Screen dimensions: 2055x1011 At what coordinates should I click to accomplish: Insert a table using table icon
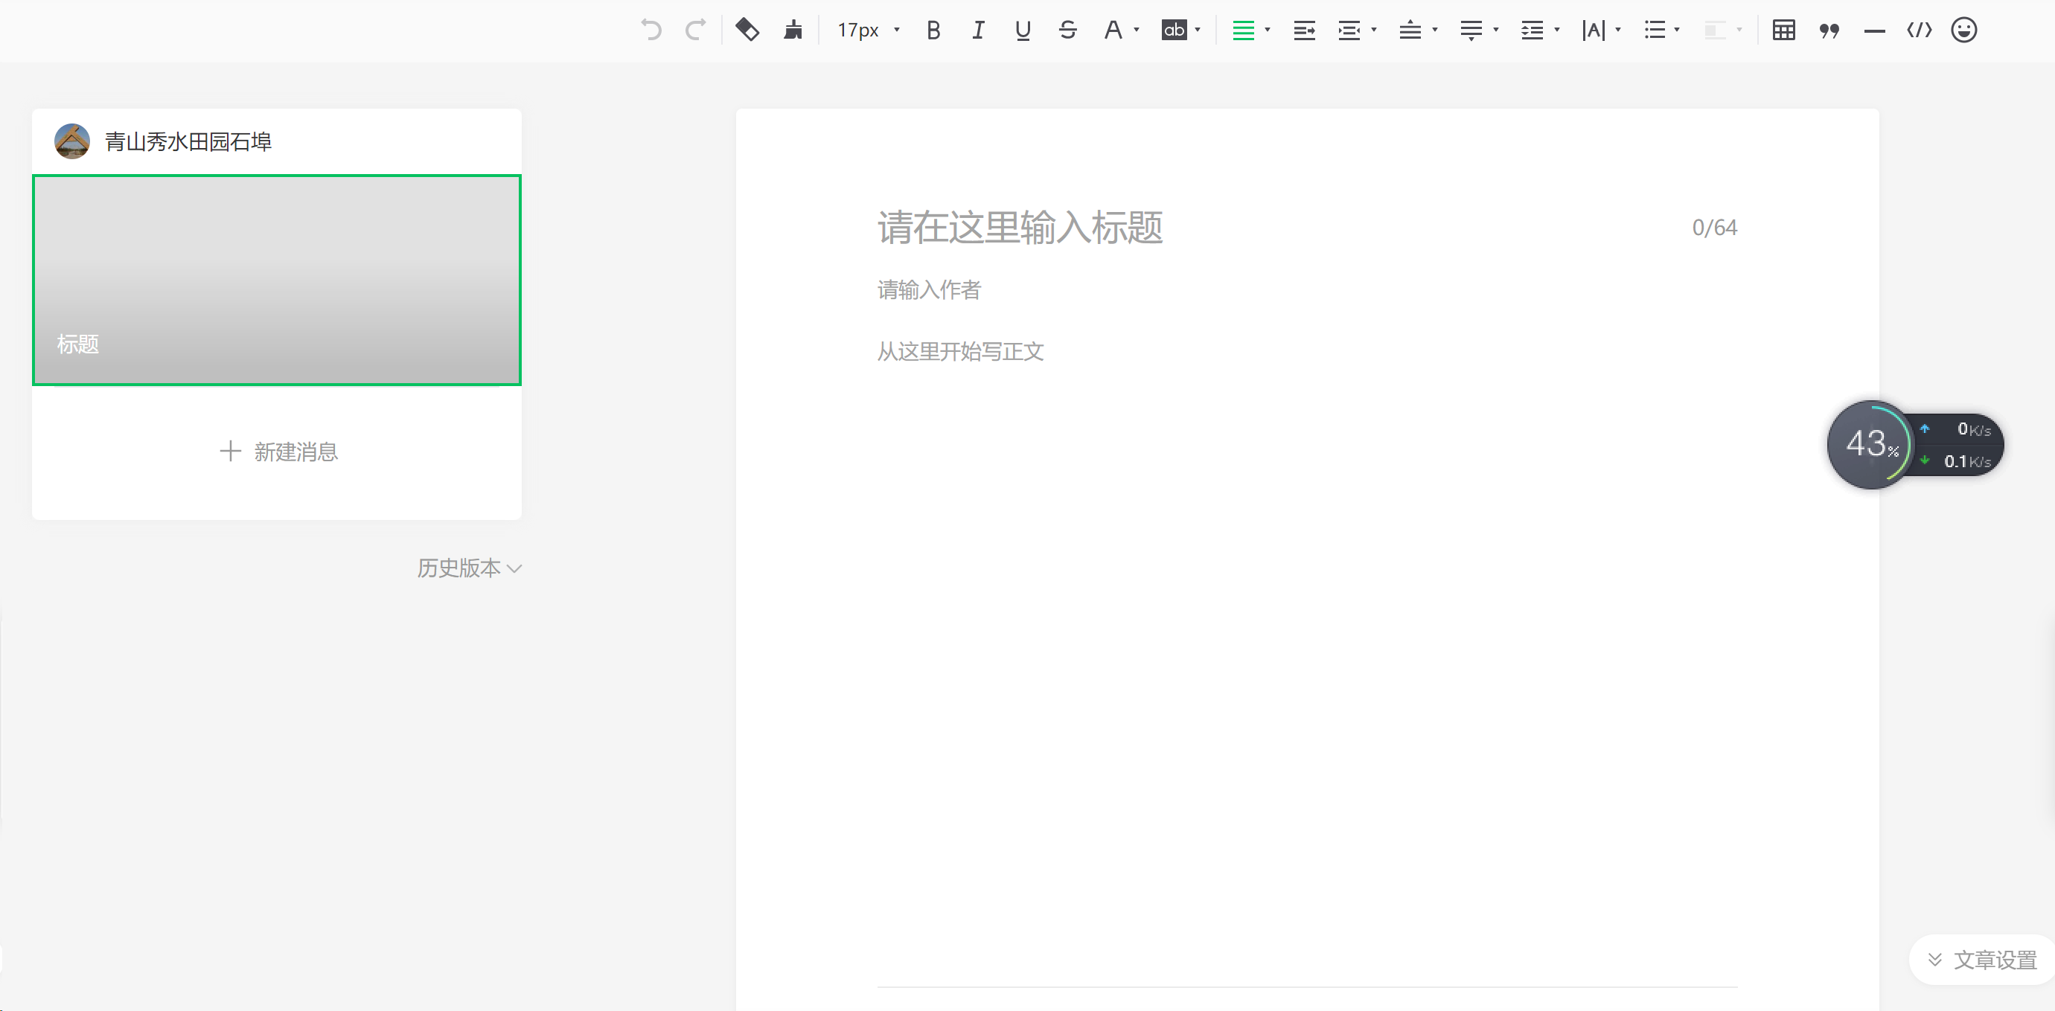pyautogui.click(x=1783, y=31)
